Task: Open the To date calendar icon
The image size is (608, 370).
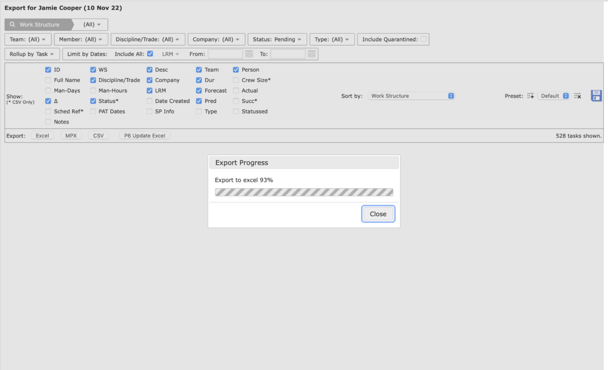Action: [x=312, y=54]
